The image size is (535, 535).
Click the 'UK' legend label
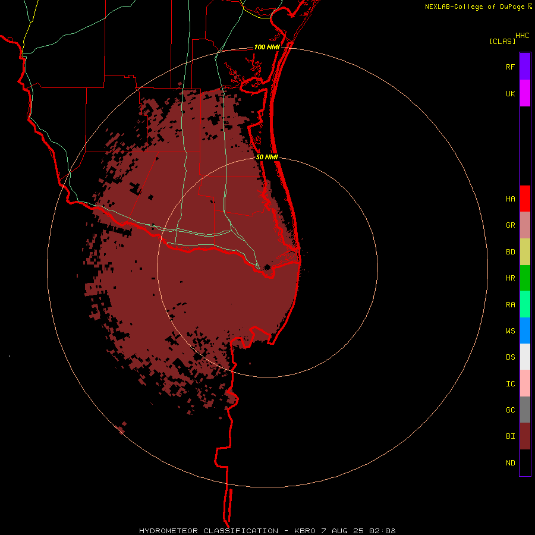coord(510,93)
